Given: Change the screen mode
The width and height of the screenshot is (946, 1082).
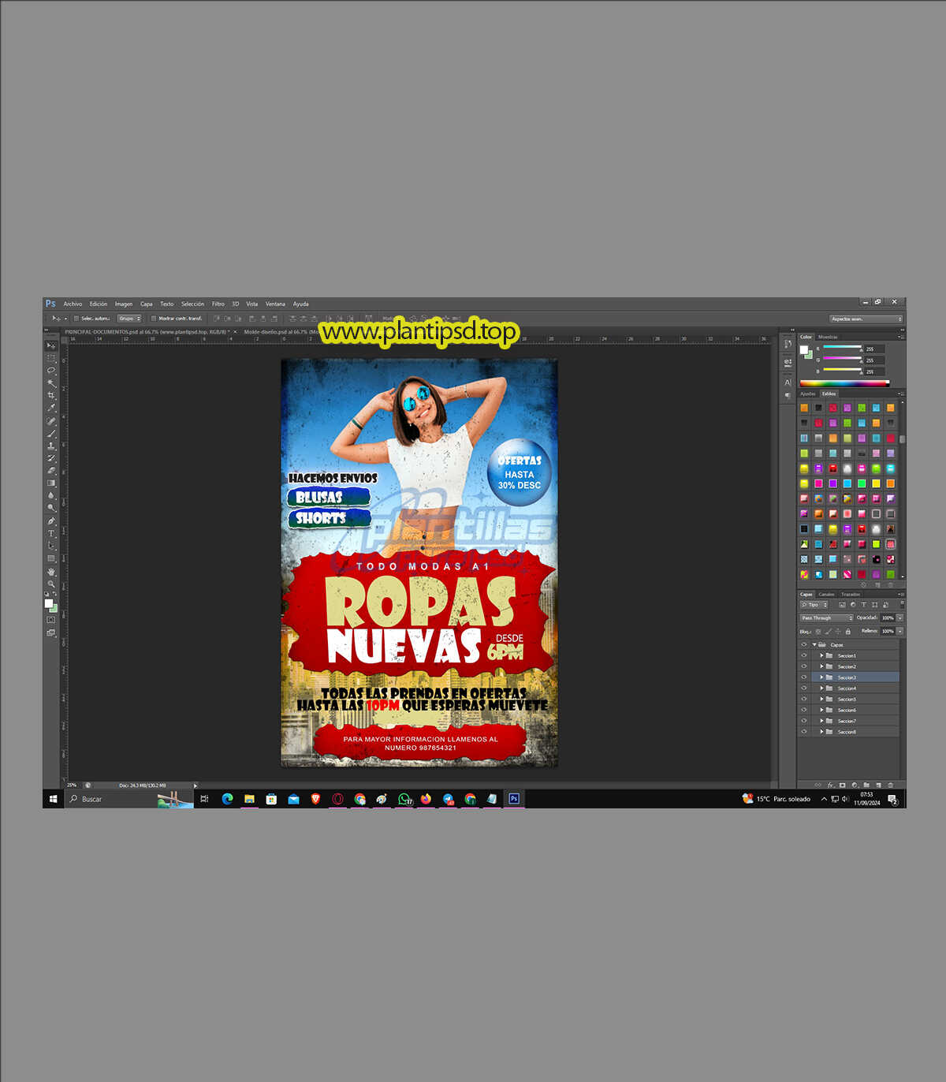Looking at the screenshot, I should coord(51,632).
